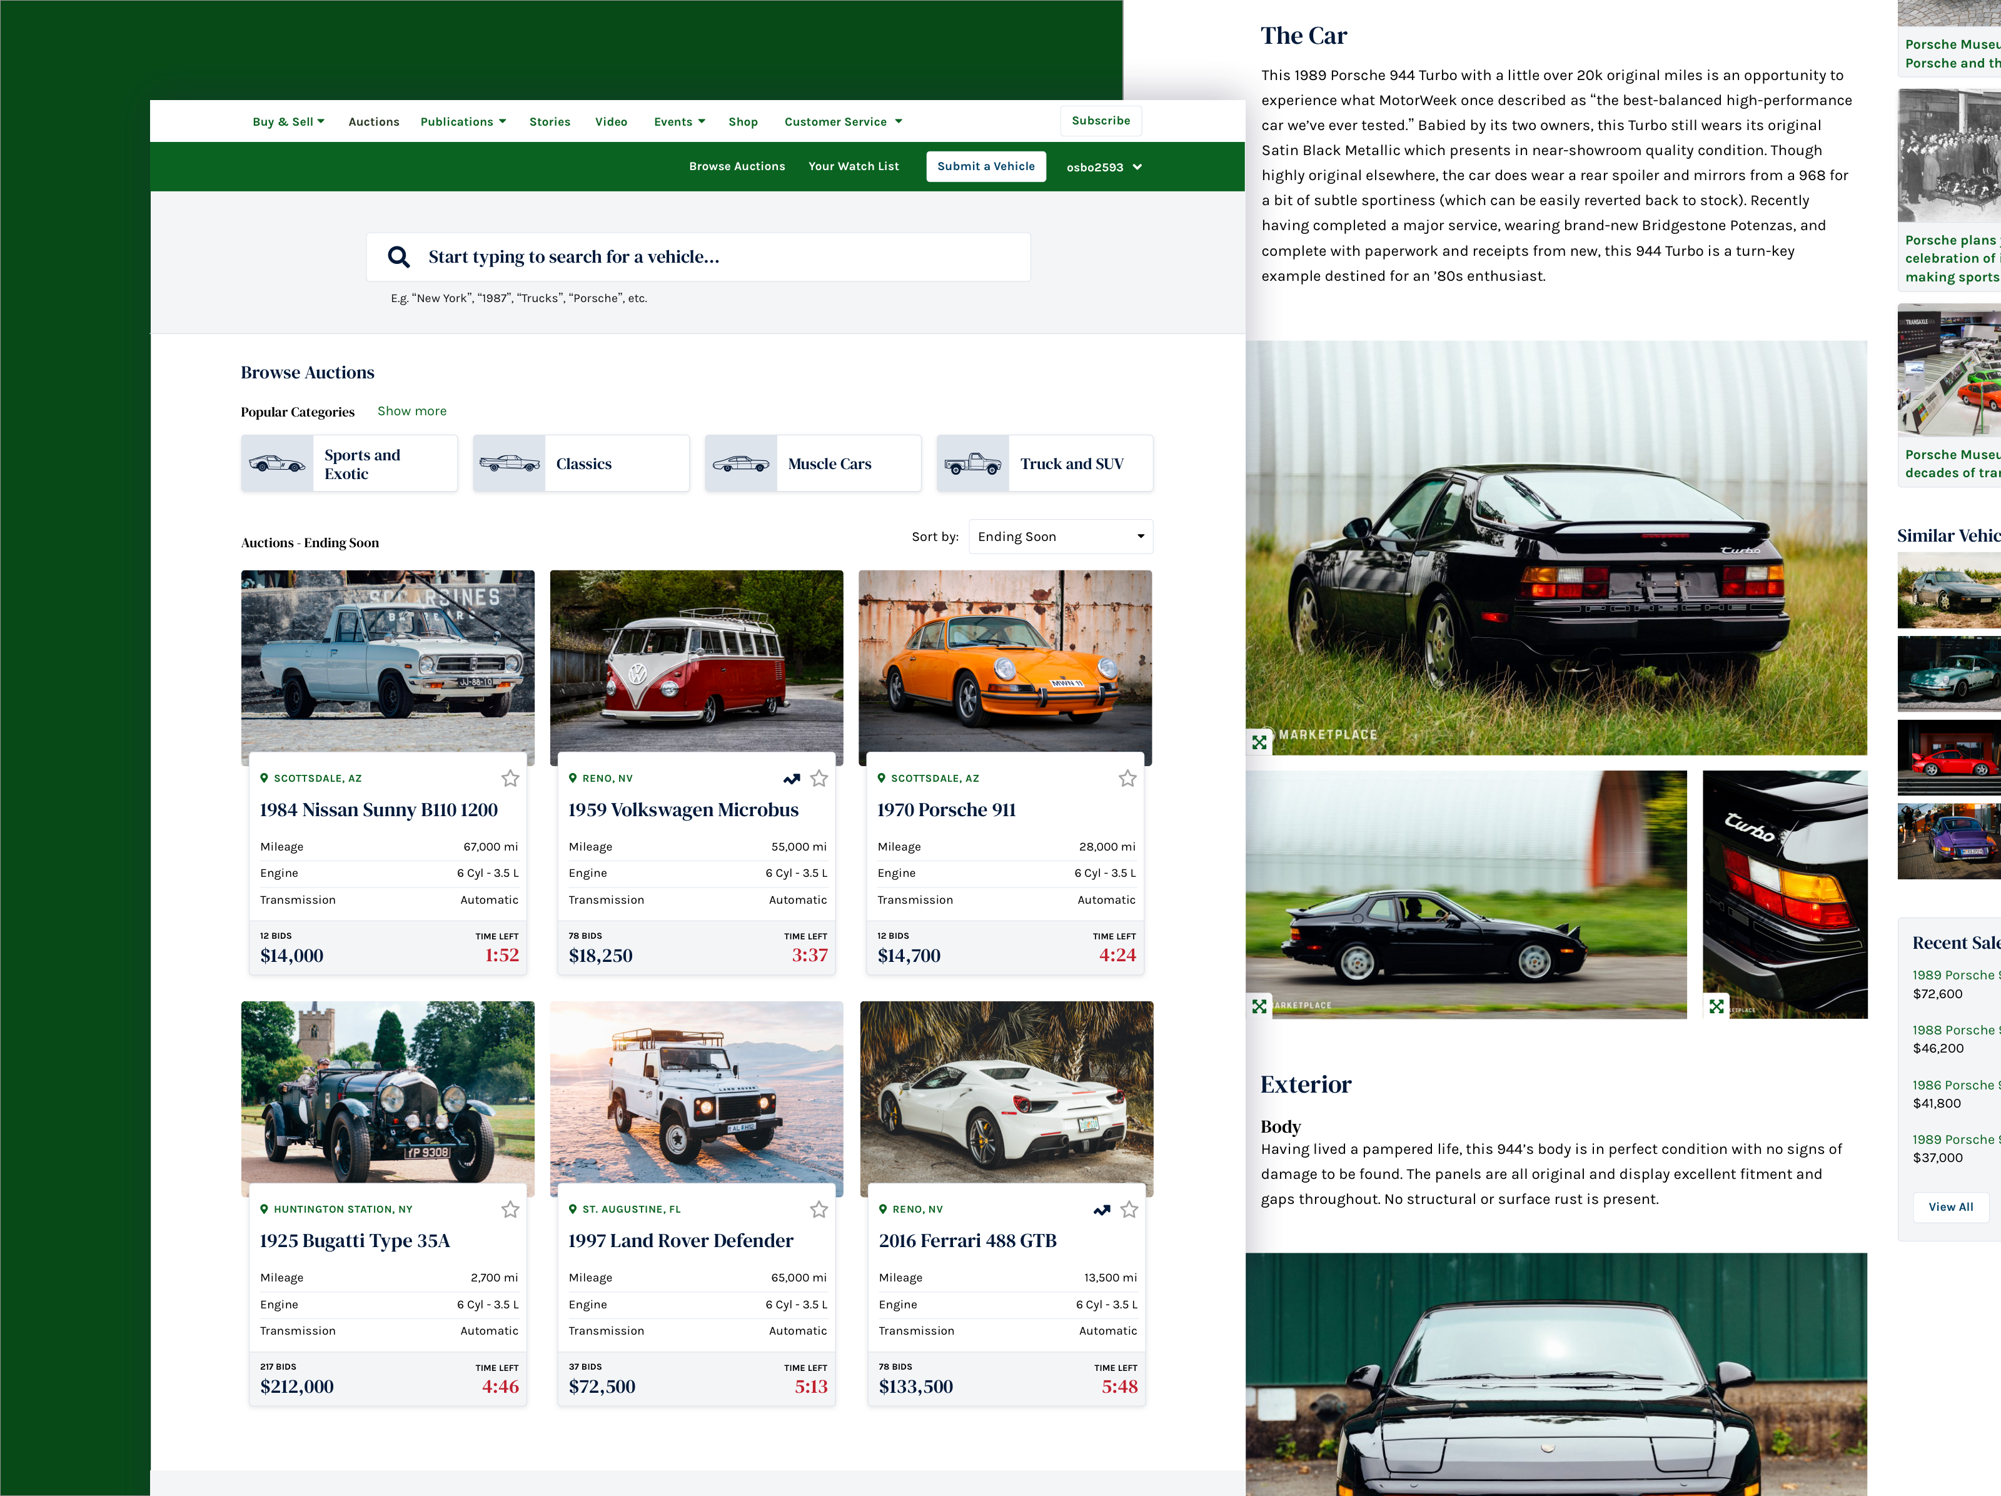Open the Stories menu item

click(x=549, y=122)
